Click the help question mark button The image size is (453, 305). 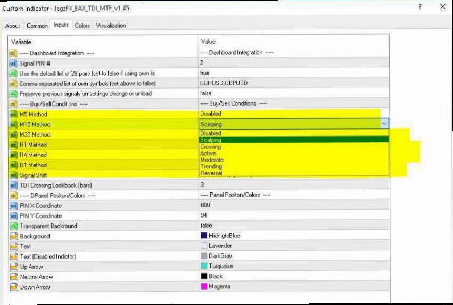point(420,7)
